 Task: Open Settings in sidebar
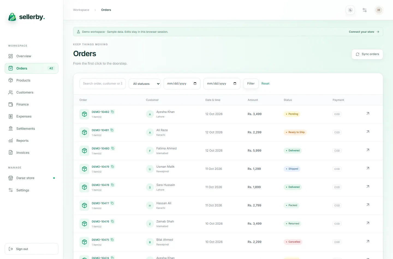31,190
